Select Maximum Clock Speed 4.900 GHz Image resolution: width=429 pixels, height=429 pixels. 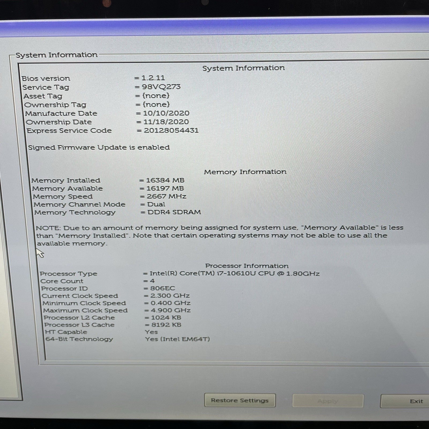point(171,310)
